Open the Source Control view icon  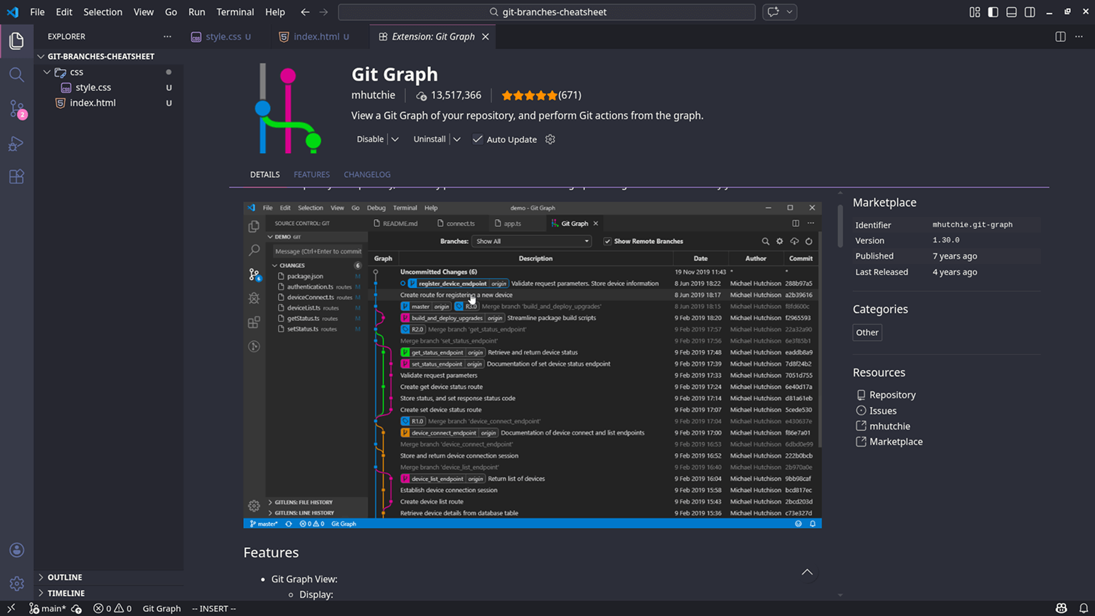coord(17,110)
